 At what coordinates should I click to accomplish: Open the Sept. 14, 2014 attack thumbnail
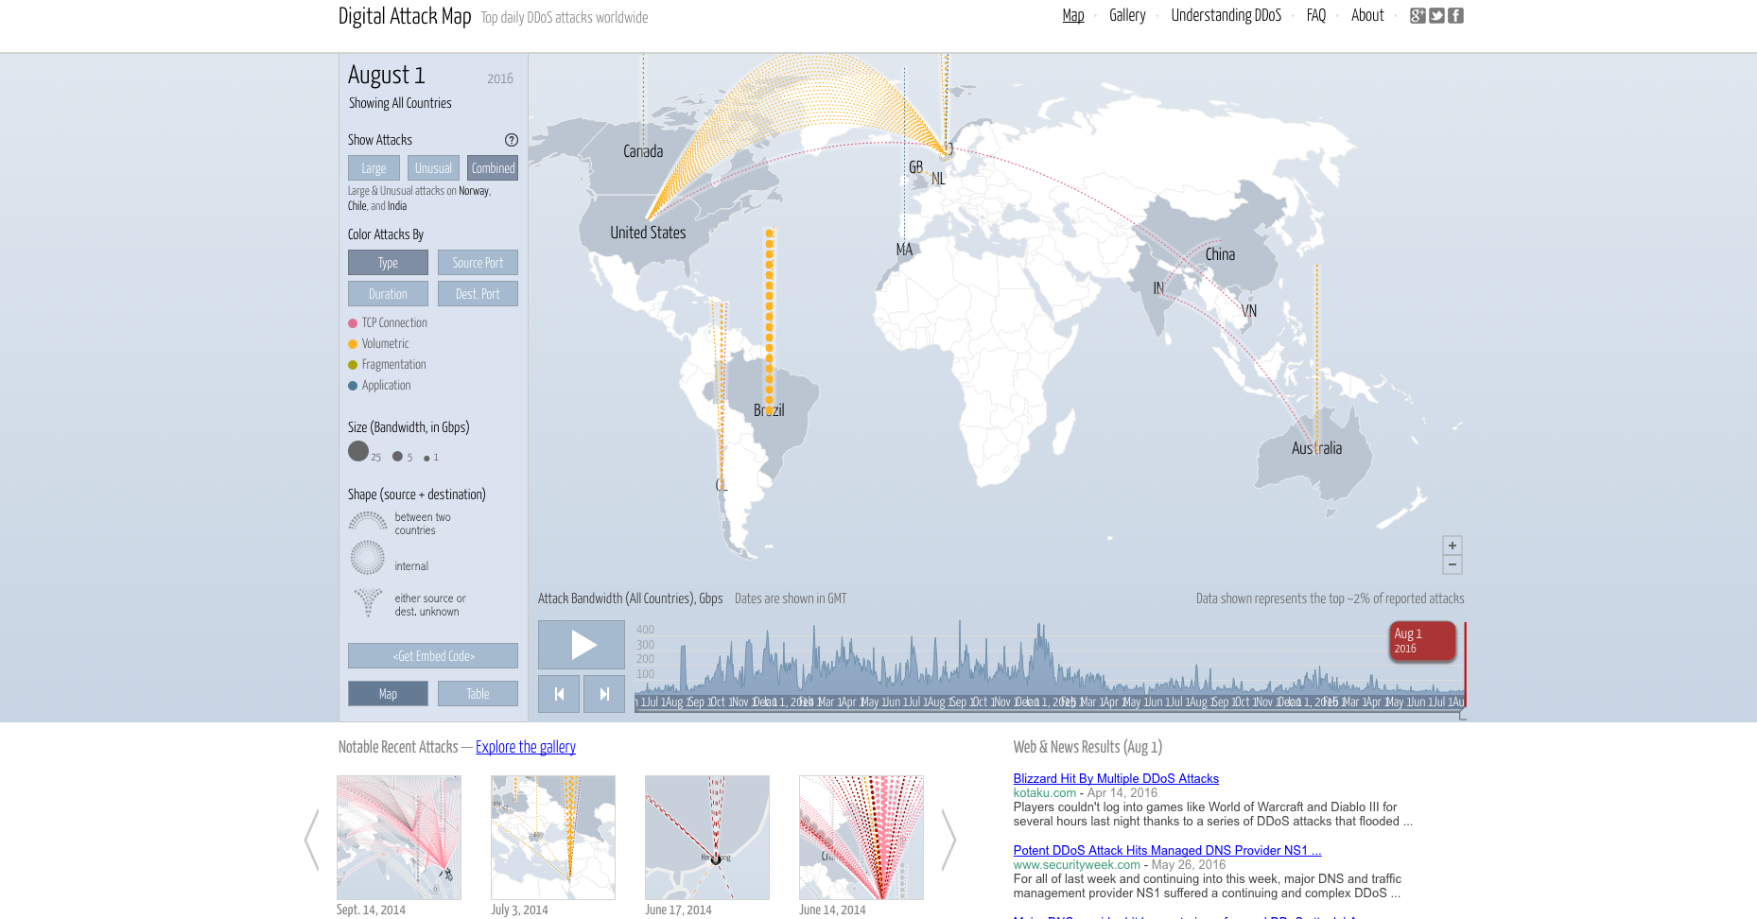click(398, 838)
